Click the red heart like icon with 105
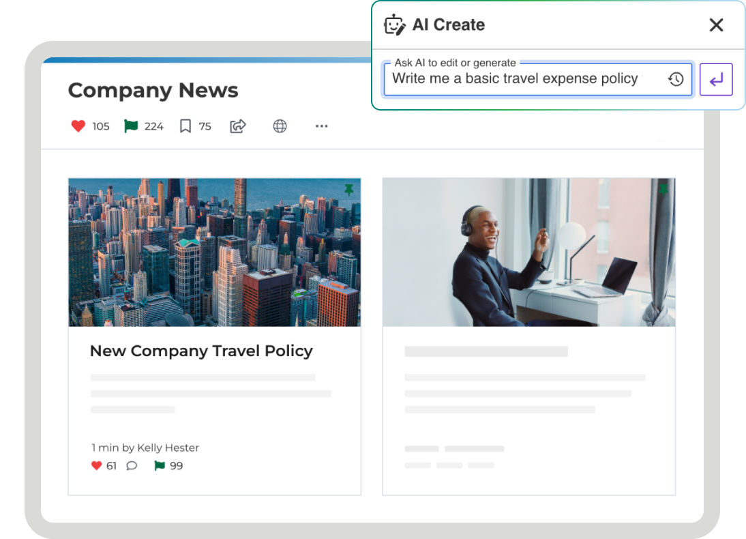This screenshot has width=746, height=539. pos(78,126)
